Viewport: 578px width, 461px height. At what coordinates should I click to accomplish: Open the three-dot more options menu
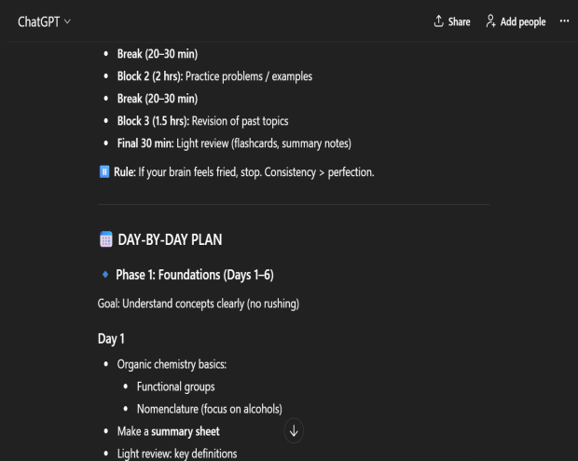coord(563,21)
